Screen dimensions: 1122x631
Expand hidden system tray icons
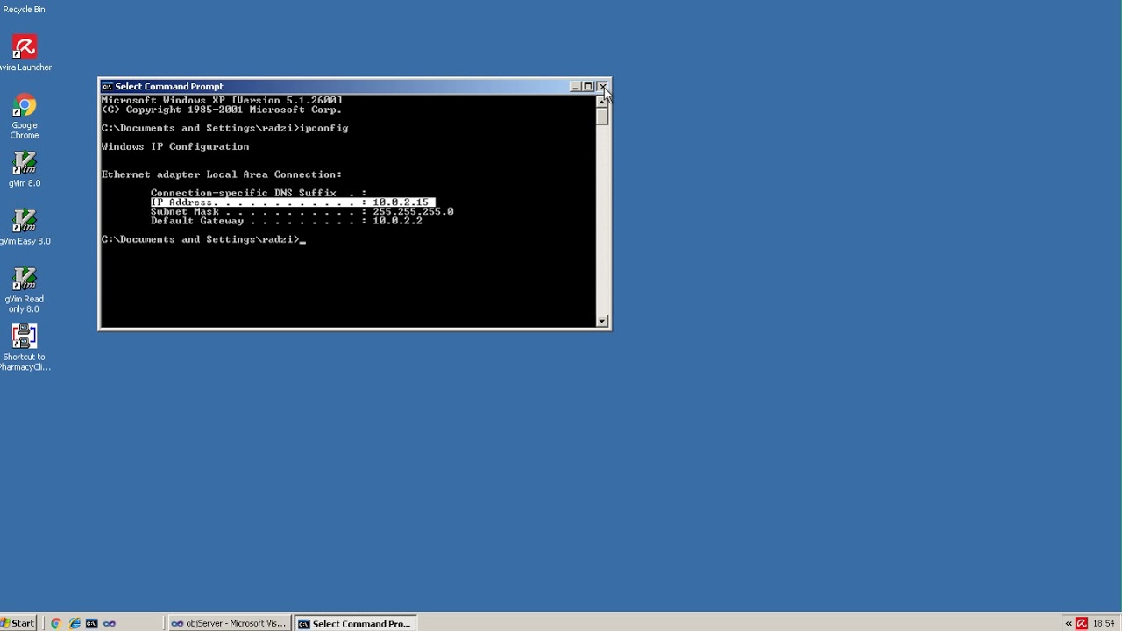click(x=1069, y=623)
